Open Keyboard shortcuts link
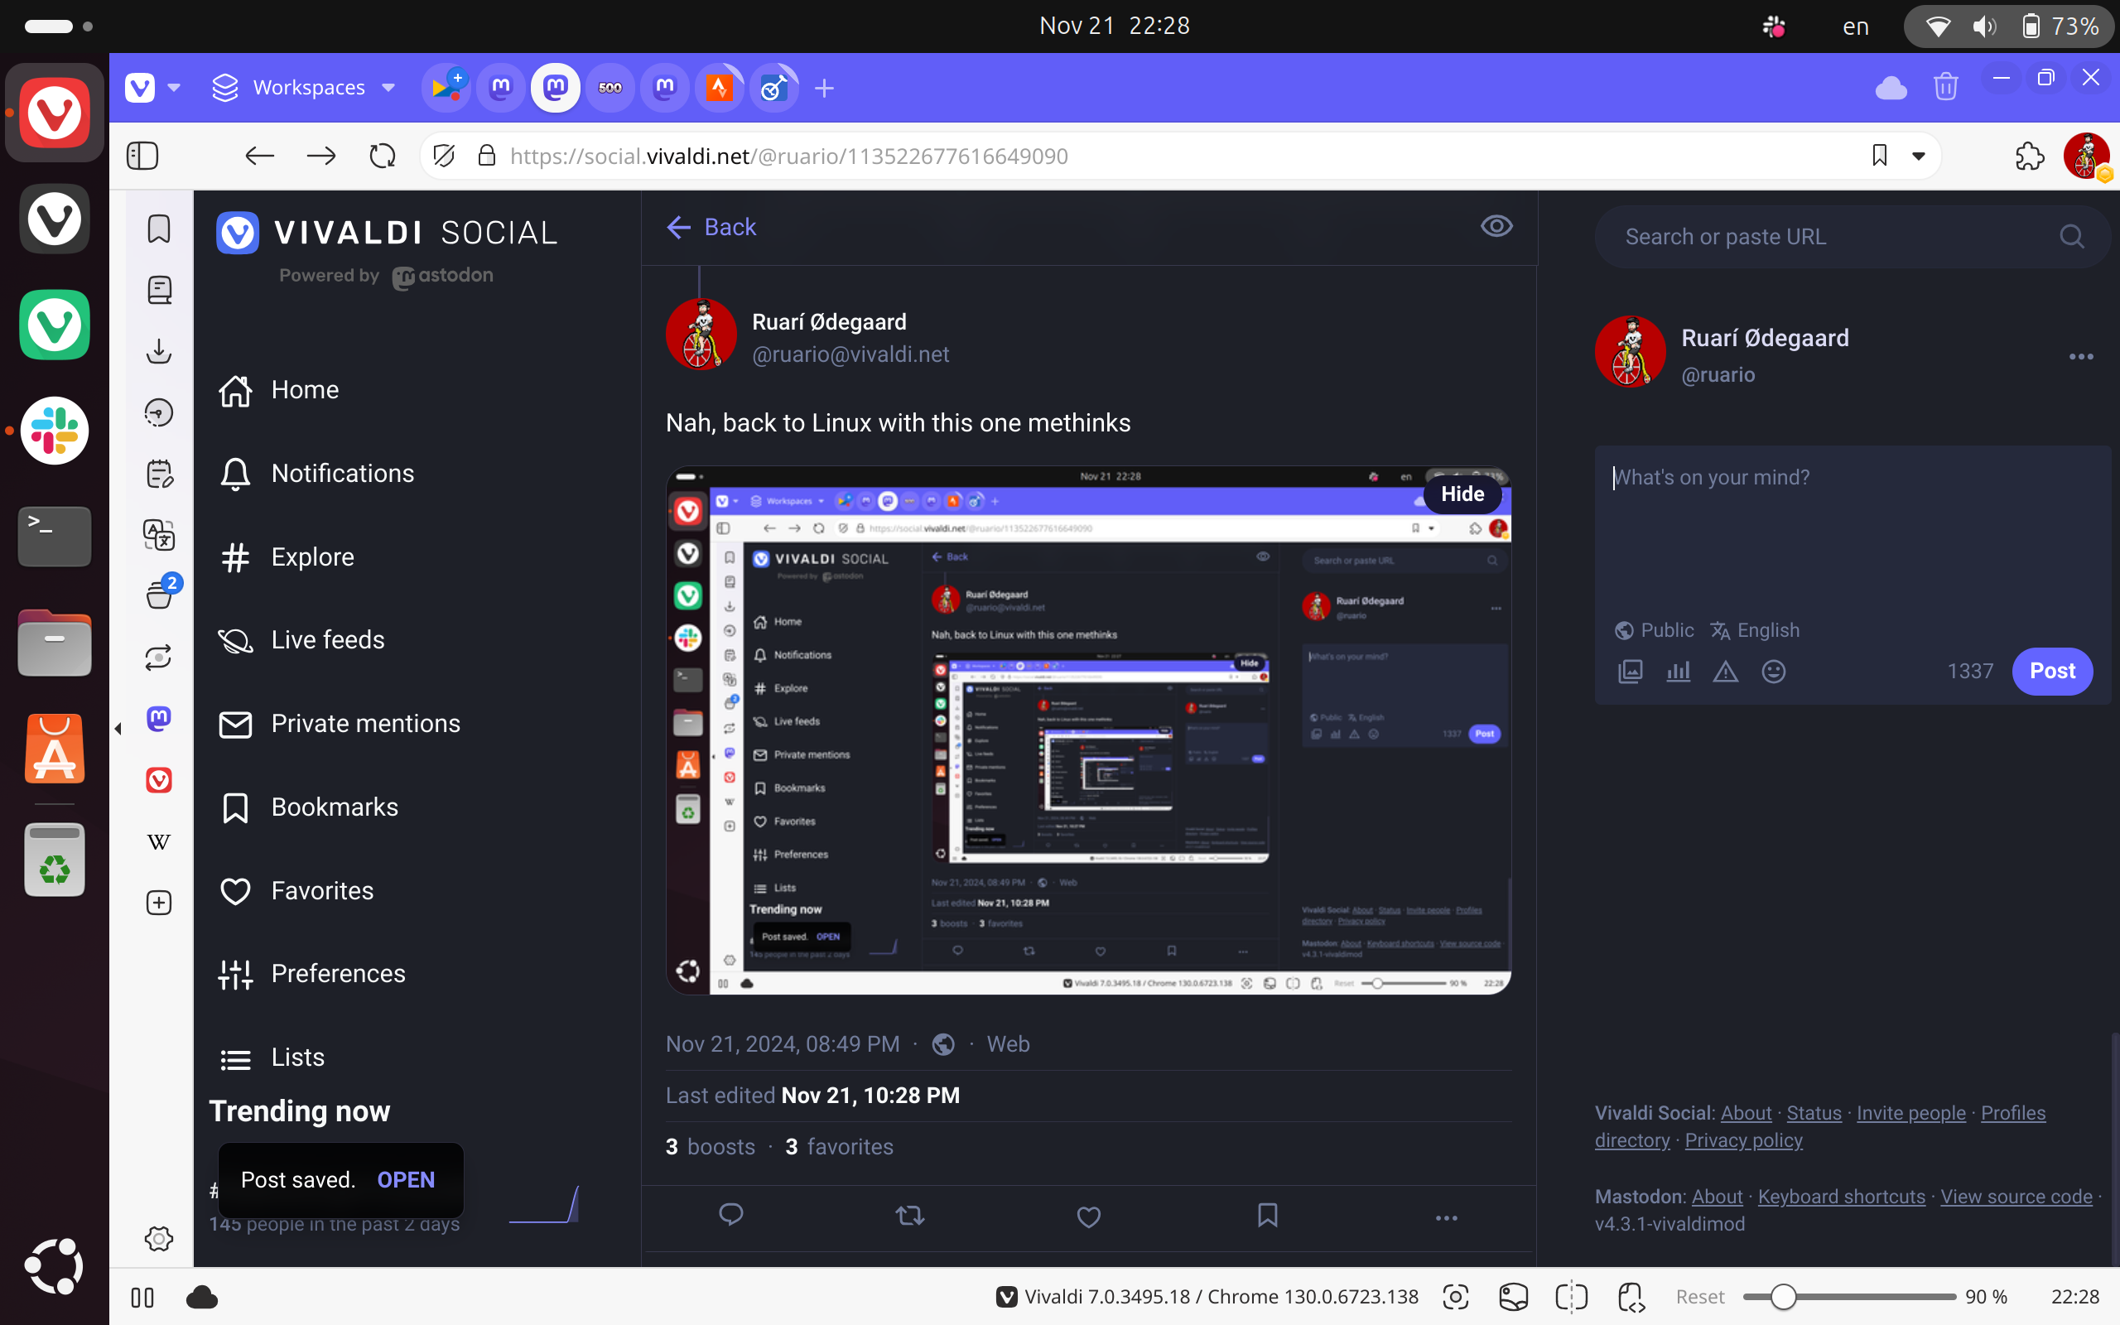Image resolution: width=2120 pixels, height=1325 pixels. click(x=1842, y=1197)
